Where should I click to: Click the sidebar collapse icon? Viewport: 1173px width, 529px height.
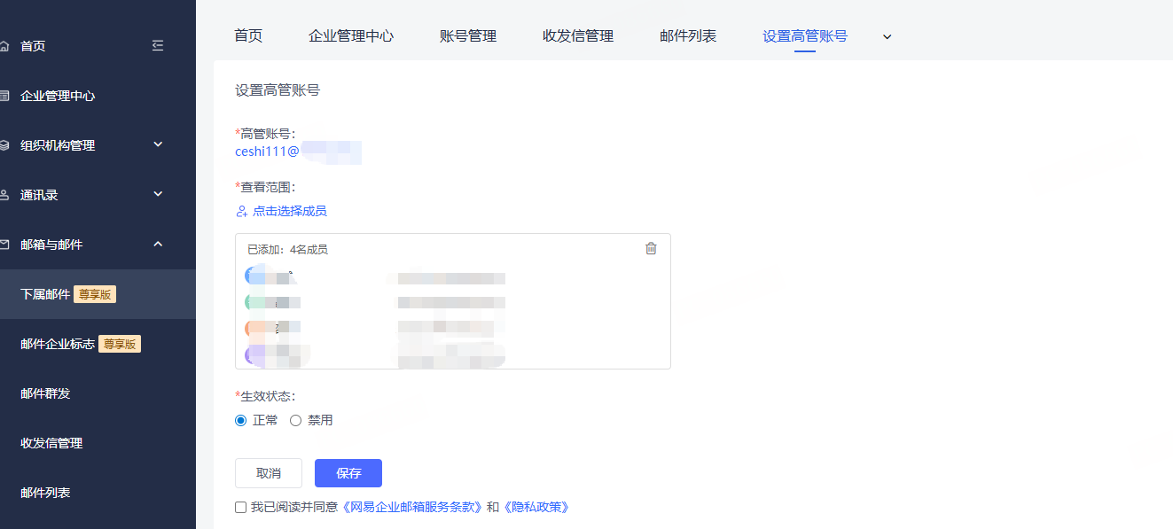[x=158, y=45]
